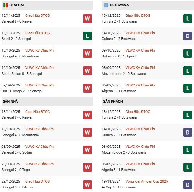Click W badge for South Sudan 0 - 5 Senegal
The height and width of the screenshot is (192, 194).
coord(87,71)
